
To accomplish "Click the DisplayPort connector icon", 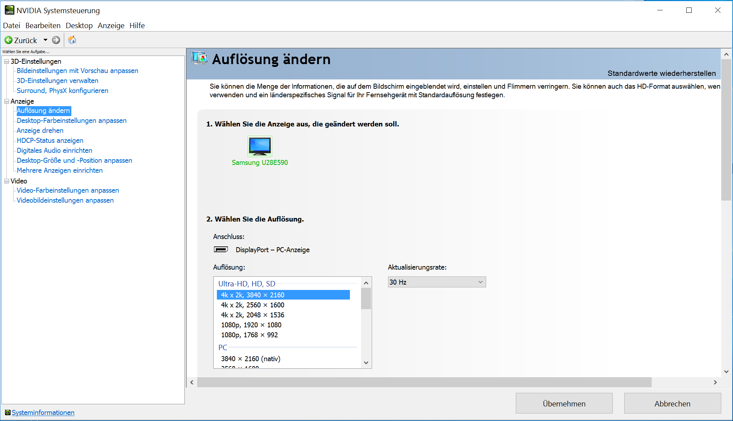I will (221, 249).
